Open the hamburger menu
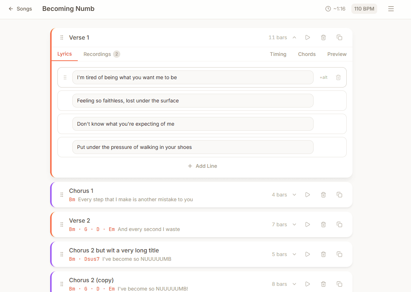 click(x=391, y=8)
